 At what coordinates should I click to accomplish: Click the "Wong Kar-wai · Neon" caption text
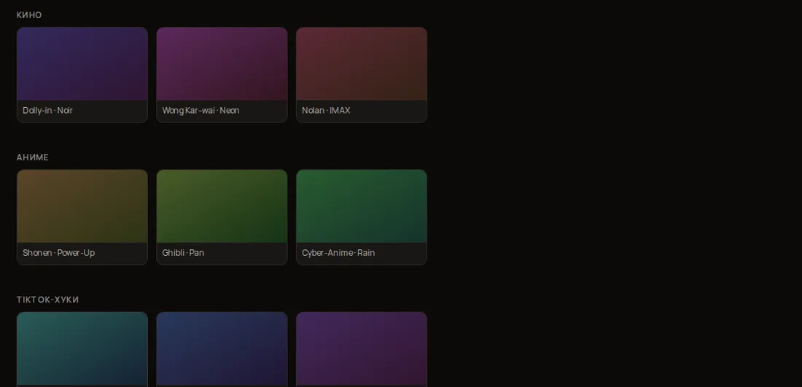[x=200, y=111]
